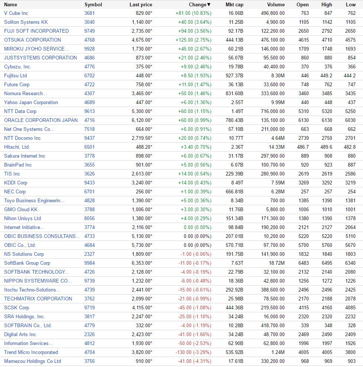Sort table by Volume column header
The image size is (363, 367).
pyautogui.click(x=276, y=5)
